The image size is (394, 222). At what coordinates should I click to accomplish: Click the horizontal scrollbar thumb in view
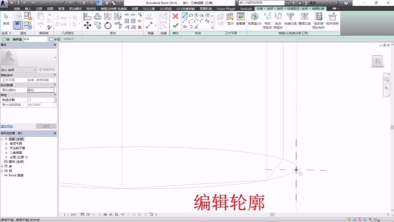tap(272, 215)
